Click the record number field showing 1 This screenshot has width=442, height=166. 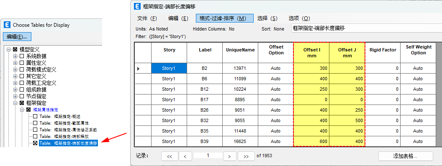[208, 155]
